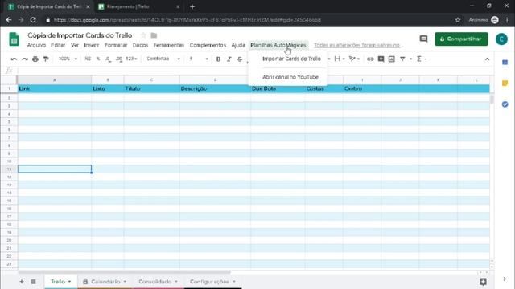Open a new browser tab

192,6
